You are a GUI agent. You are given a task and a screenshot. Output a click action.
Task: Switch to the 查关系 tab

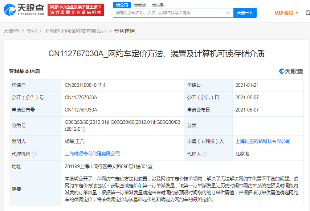pyautogui.click(x=158, y=5)
